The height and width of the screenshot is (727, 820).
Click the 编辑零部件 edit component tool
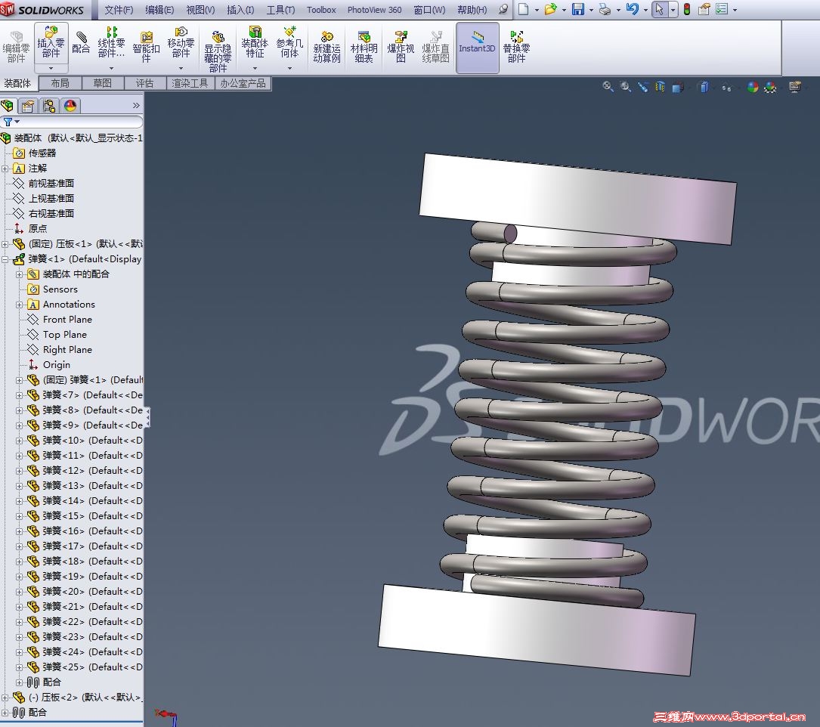16,47
